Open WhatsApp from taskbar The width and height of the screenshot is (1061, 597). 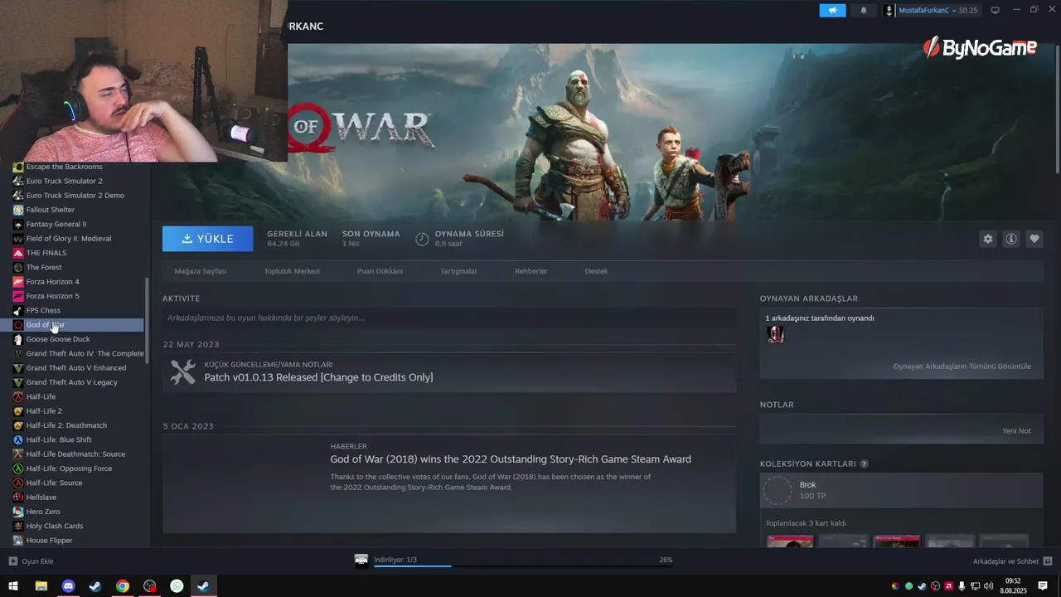pyautogui.click(x=177, y=586)
